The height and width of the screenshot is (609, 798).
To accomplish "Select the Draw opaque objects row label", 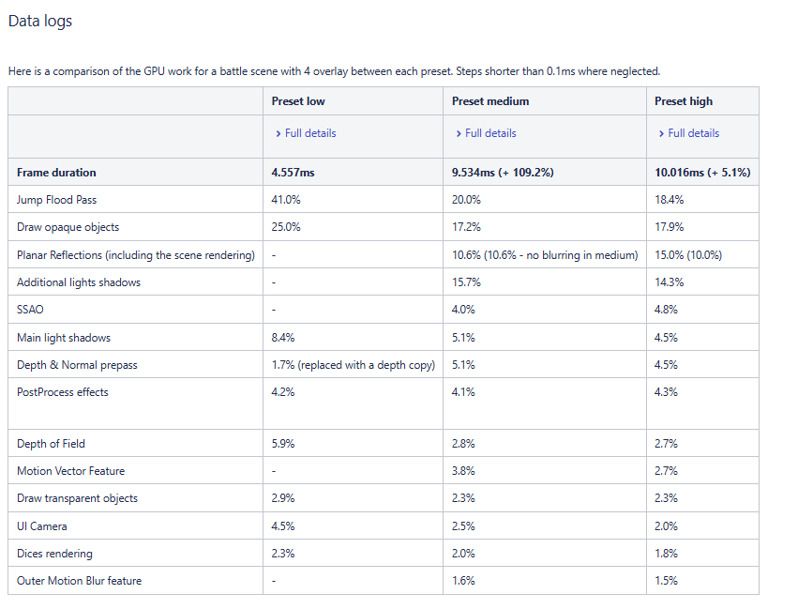I will pyautogui.click(x=68, y=226).
